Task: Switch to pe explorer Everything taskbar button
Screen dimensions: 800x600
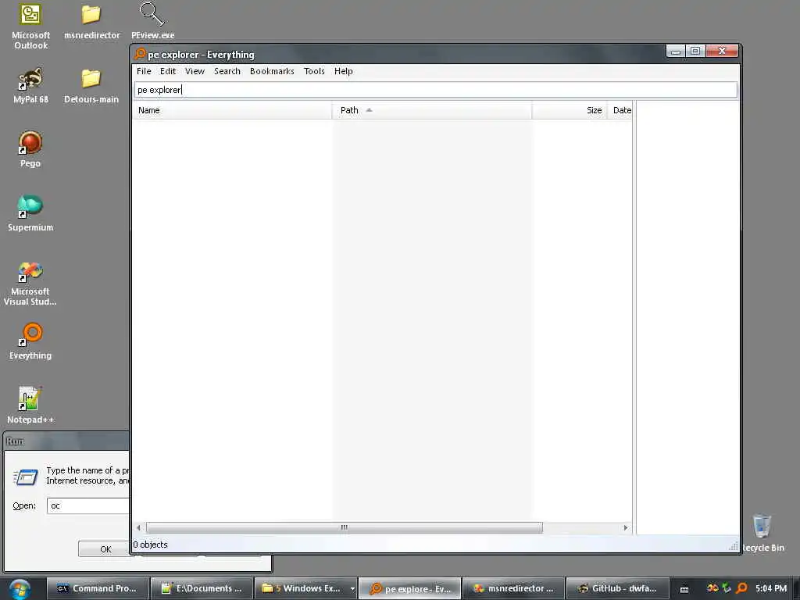Action: pos(411,589)
